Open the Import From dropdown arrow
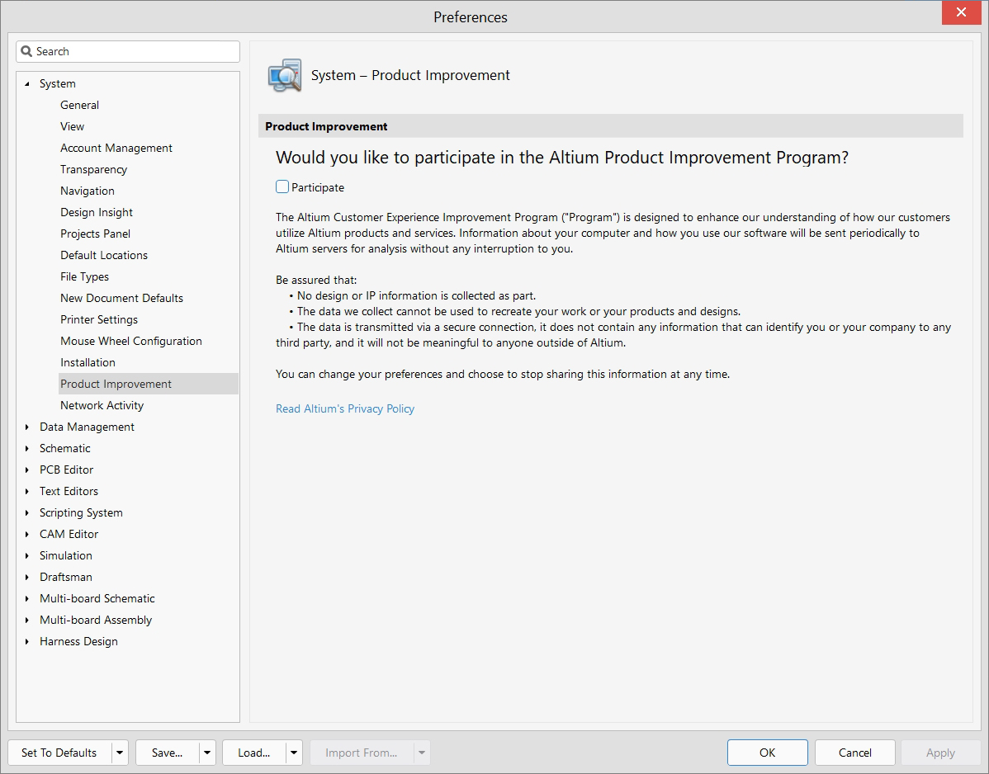Viewport: 989px width, 774px height. 422,753
